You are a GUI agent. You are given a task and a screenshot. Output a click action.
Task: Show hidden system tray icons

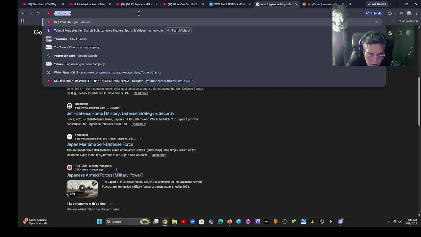tap(388, 222)
